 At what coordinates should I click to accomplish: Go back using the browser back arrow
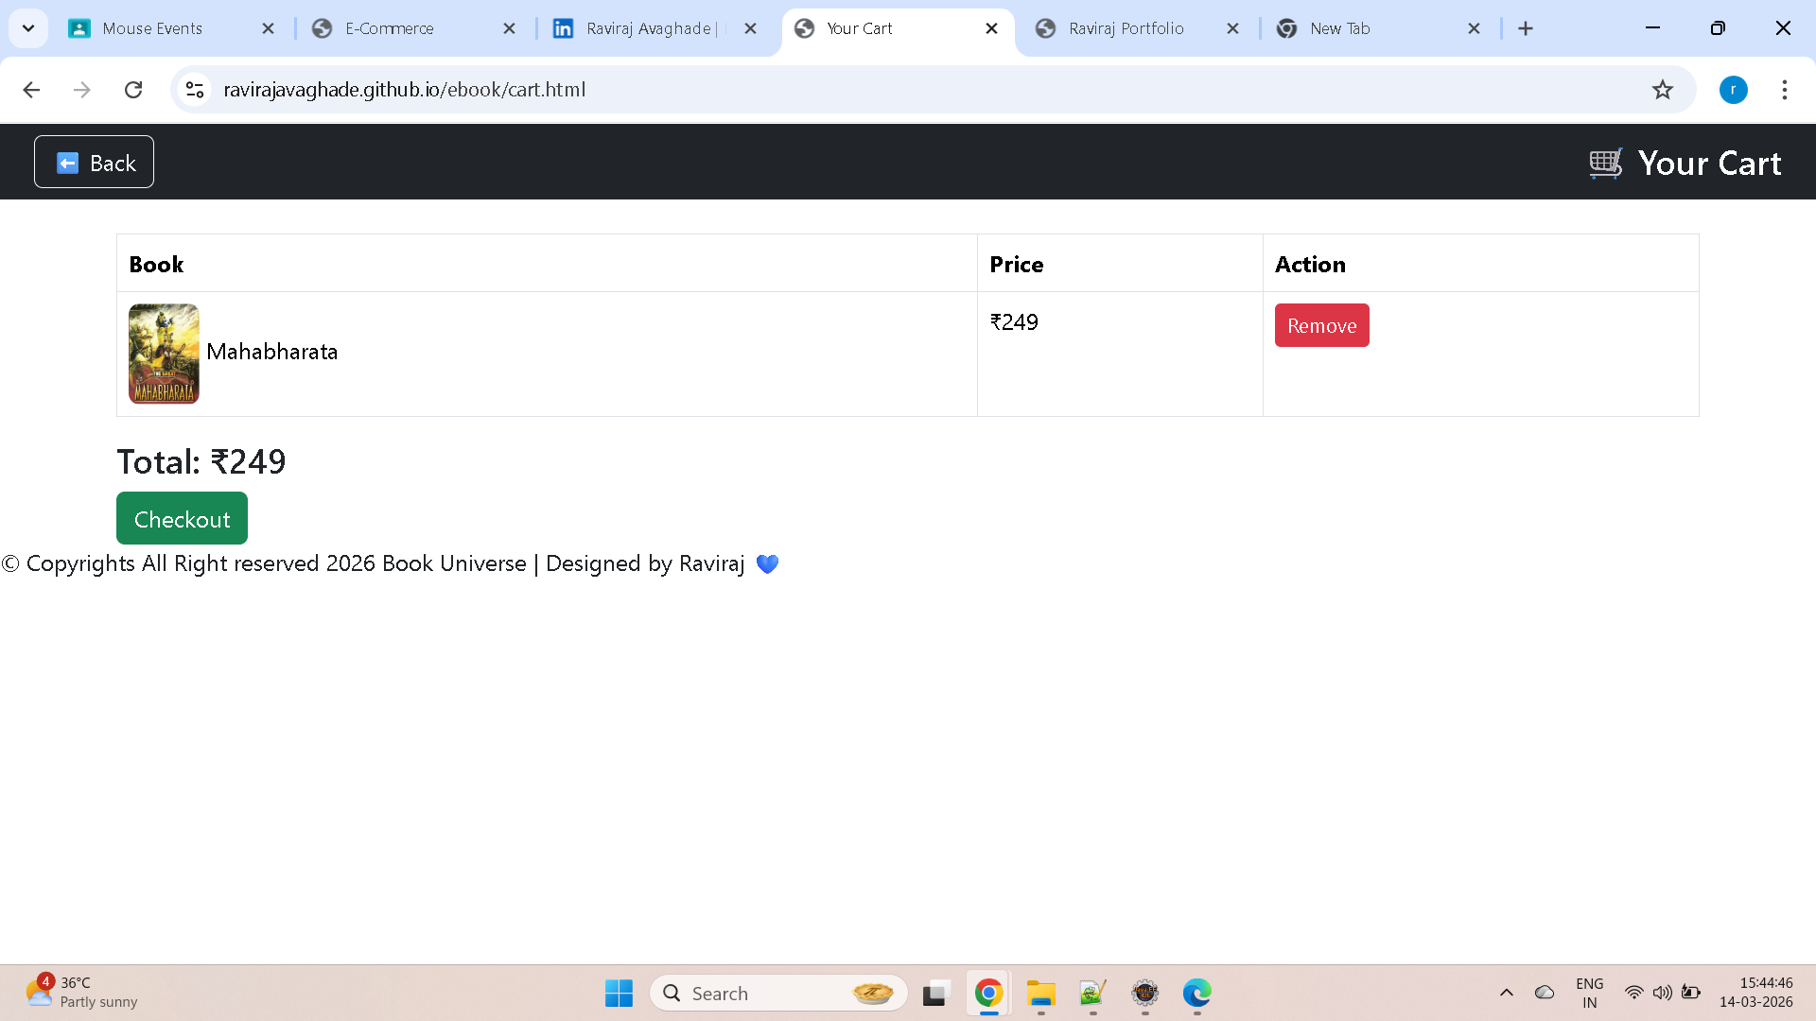pos(31,90)
